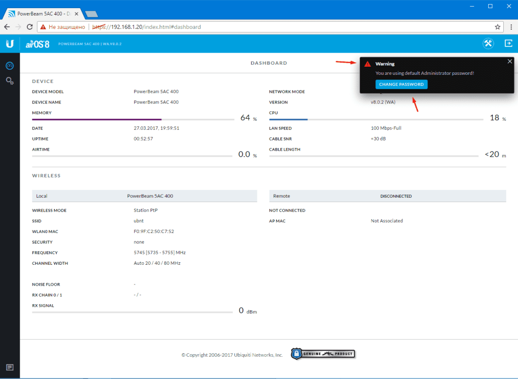Click the version value v8.0.2 (WA)
This screenshot has width=518, height=379.
click(x=383, y=102)
